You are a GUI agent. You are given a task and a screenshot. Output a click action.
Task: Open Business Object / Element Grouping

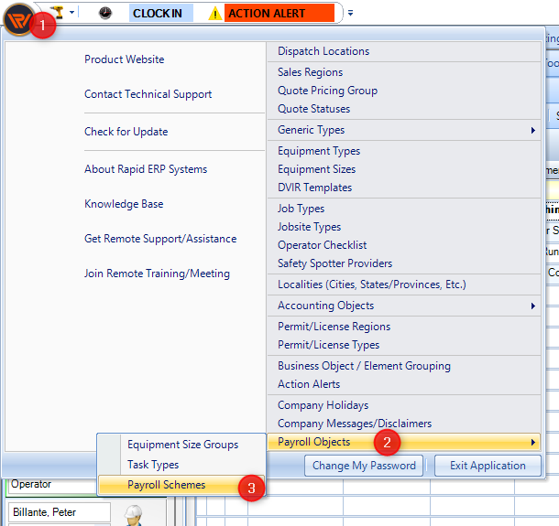[403, 366]
